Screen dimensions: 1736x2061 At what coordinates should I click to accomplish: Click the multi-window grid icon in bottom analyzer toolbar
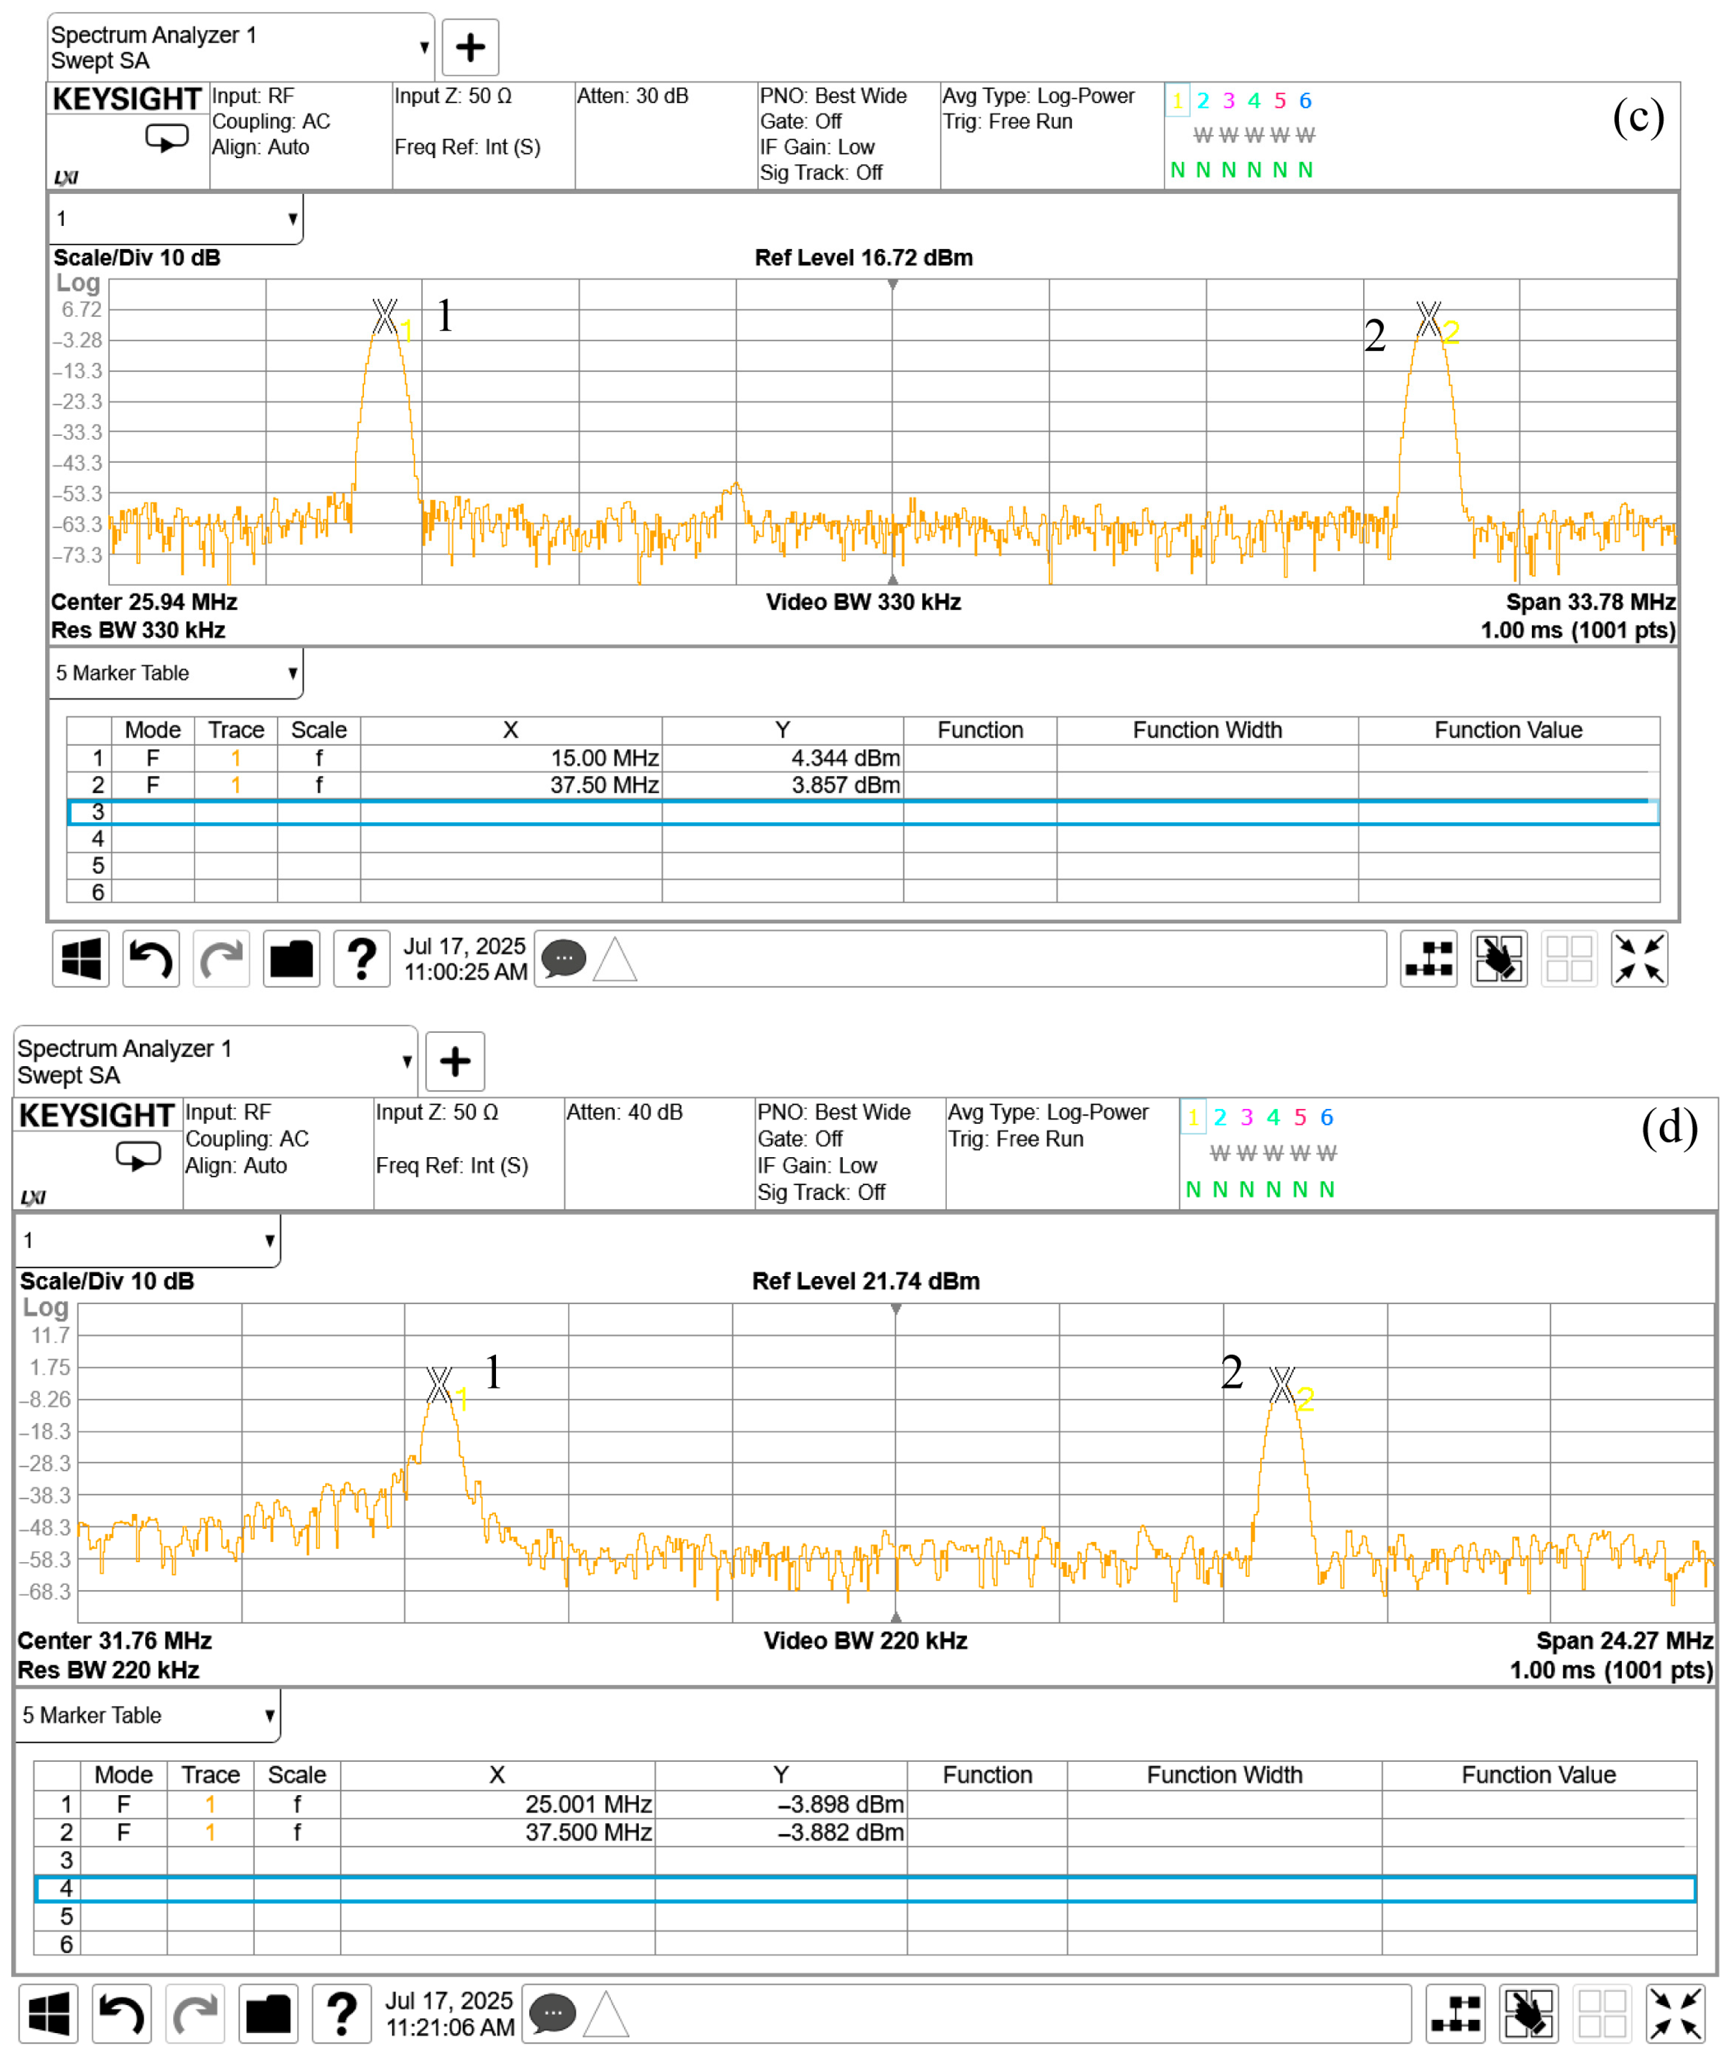coord(1602,2013)
